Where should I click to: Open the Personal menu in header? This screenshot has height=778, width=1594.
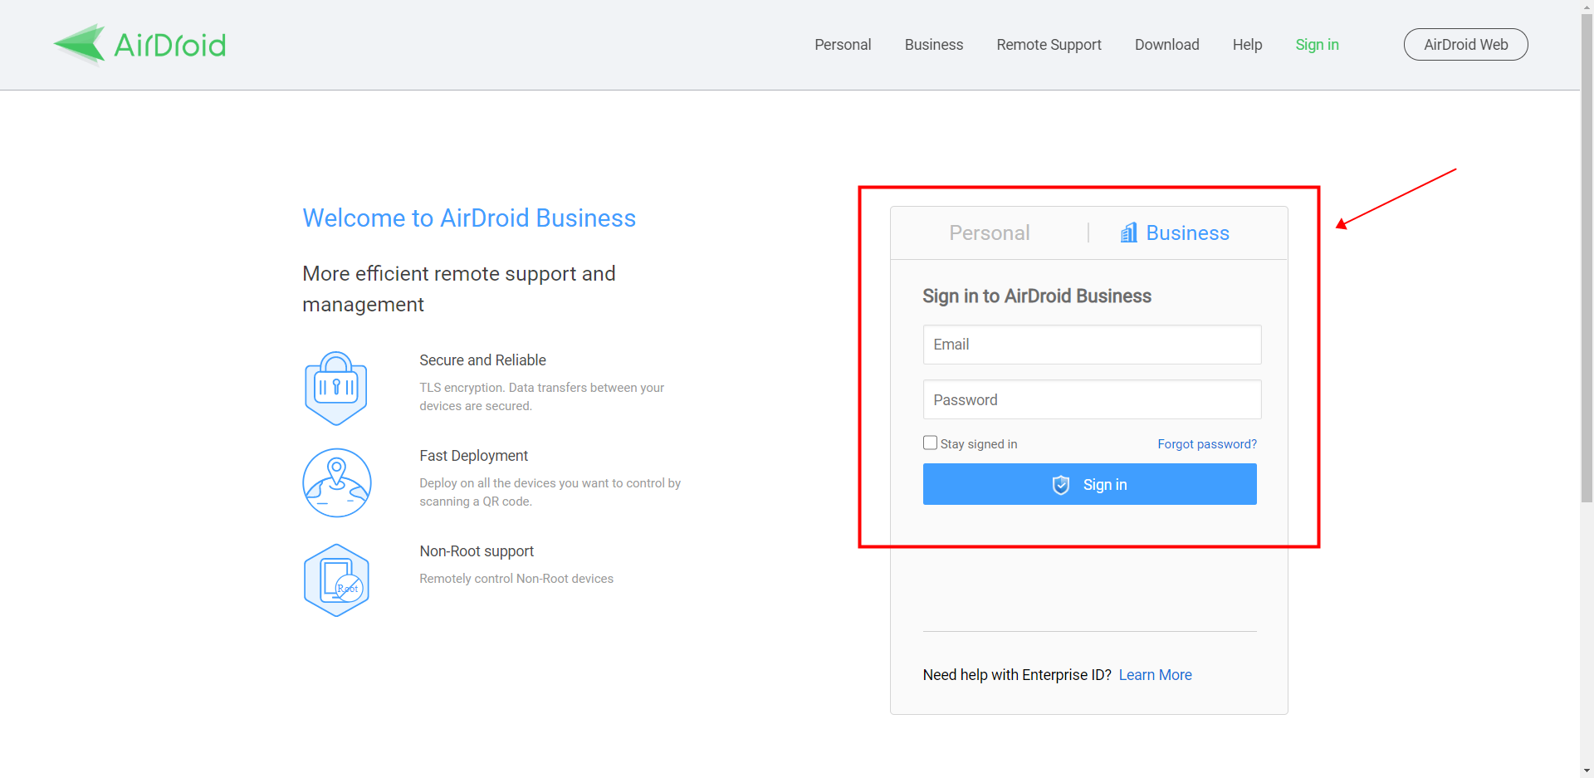[x=843, y=45]
